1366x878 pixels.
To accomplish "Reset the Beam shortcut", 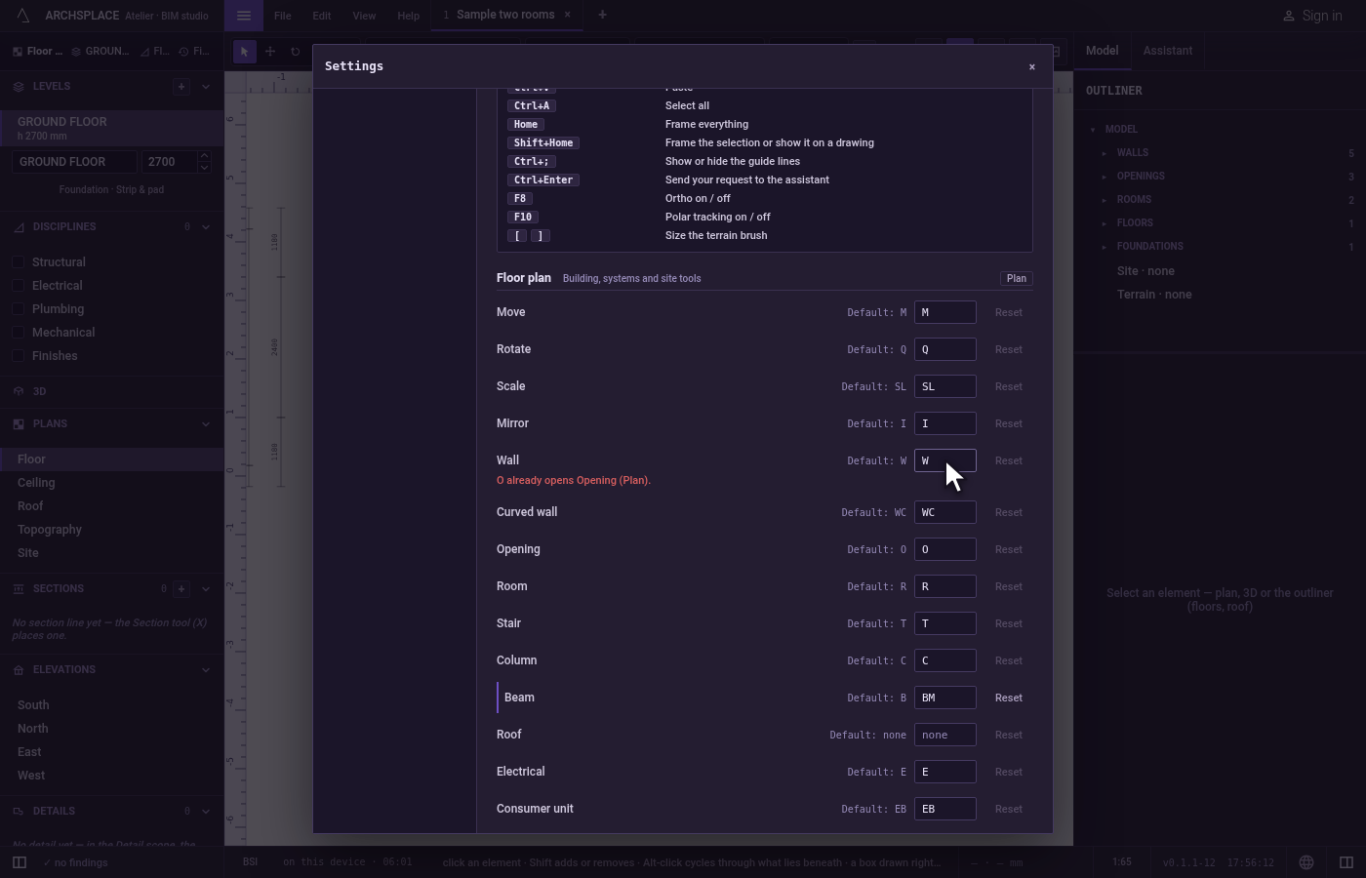I will pos(1009,698).
